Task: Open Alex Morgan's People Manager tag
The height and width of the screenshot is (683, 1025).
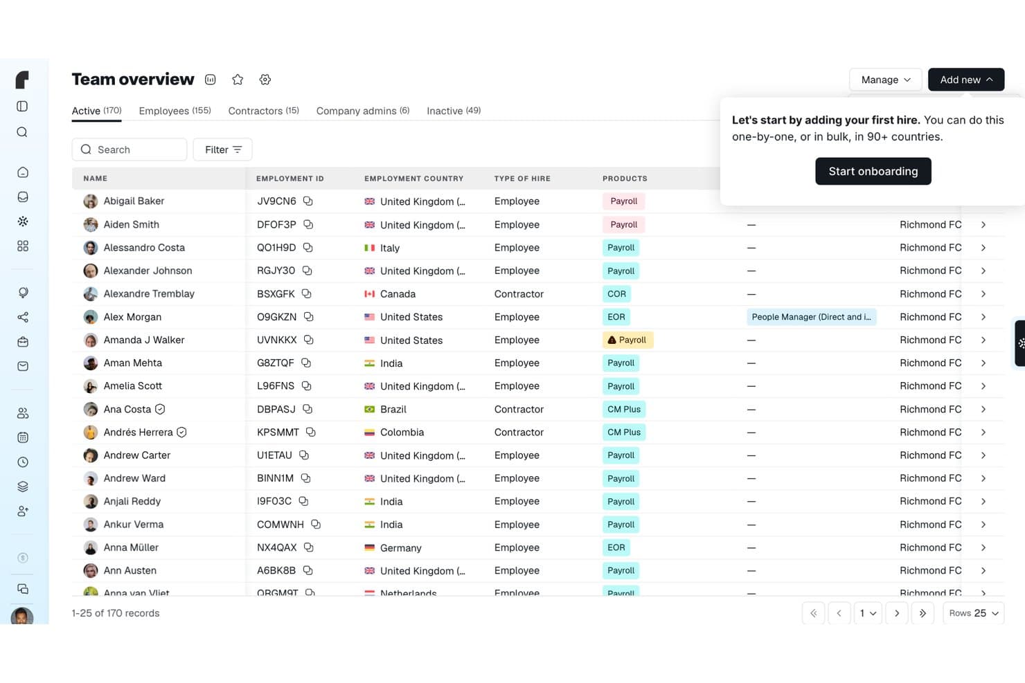Action: (812, 317)
